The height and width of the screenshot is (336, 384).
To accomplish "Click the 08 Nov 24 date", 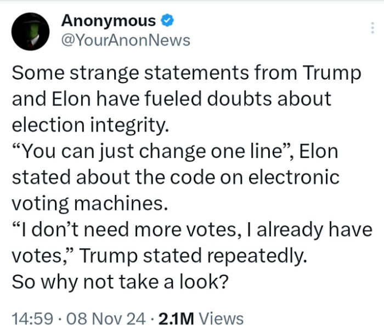I will (106, 318).
